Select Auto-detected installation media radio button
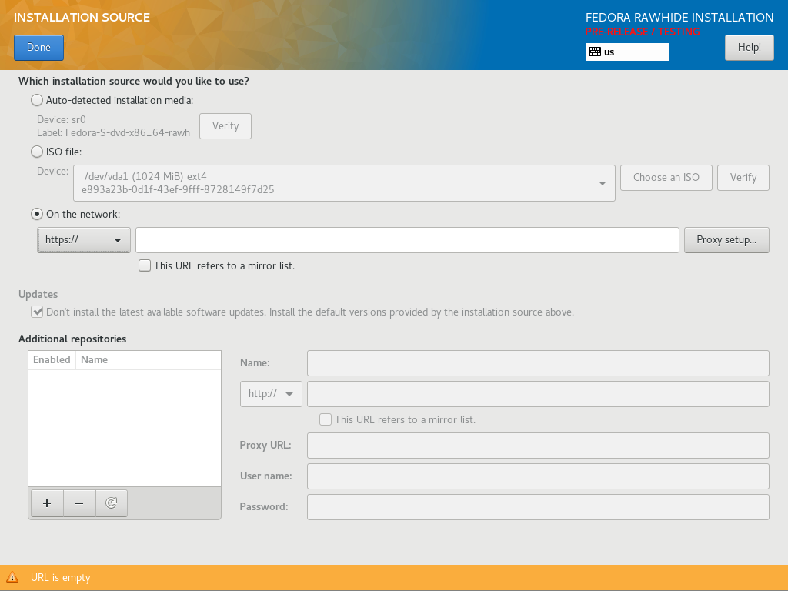 (37, 100)
